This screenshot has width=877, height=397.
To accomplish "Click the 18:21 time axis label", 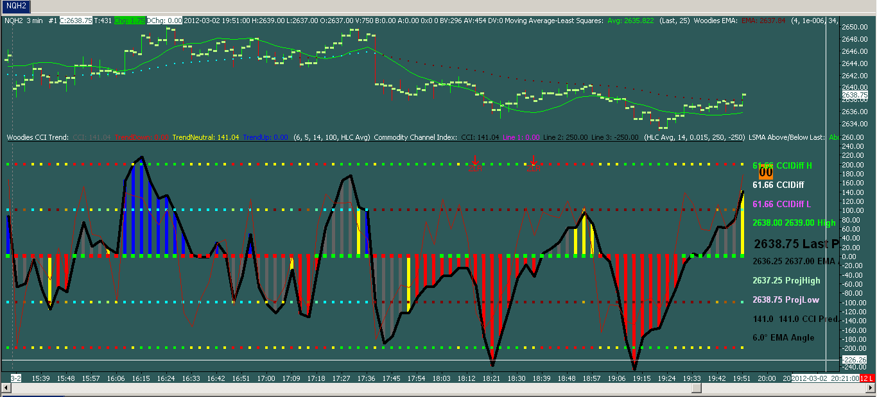I will coord(491,379).
